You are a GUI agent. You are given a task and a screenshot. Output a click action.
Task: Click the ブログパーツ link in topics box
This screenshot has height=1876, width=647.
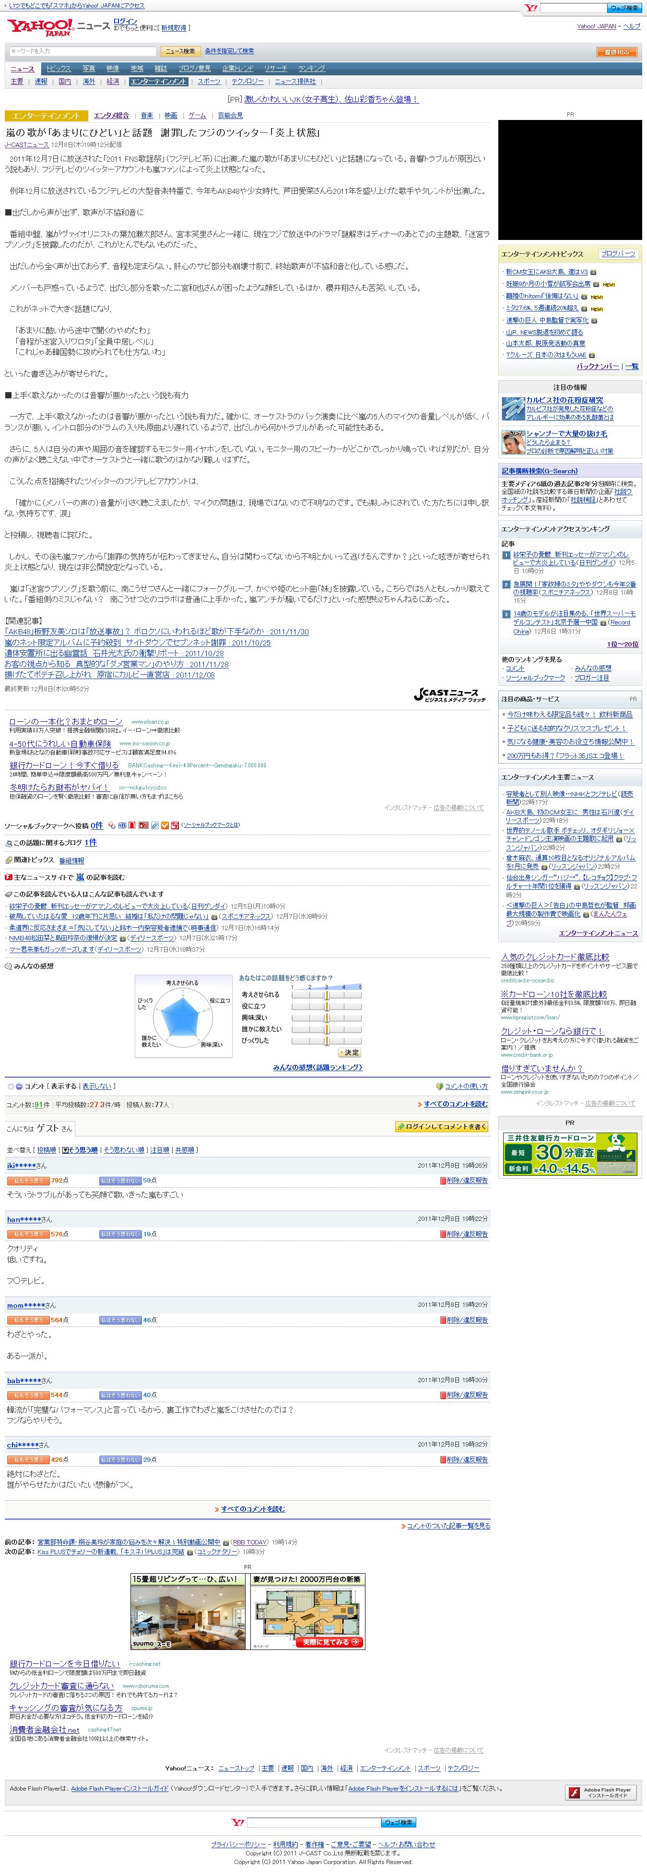pos(618,253)
